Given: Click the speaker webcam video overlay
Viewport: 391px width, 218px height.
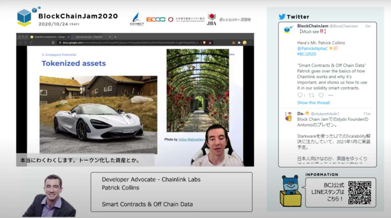Looking at the screenshot, I should (x=217, y=145).
